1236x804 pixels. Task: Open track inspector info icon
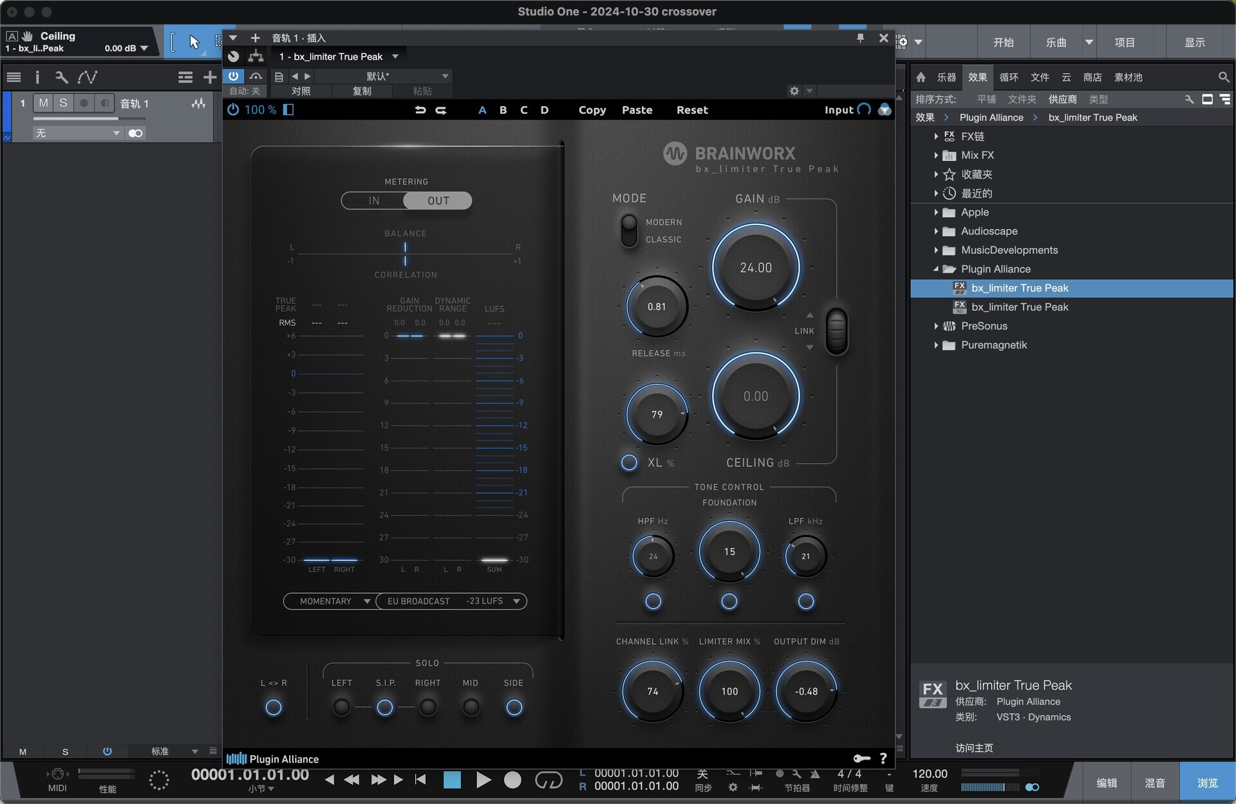37,77
